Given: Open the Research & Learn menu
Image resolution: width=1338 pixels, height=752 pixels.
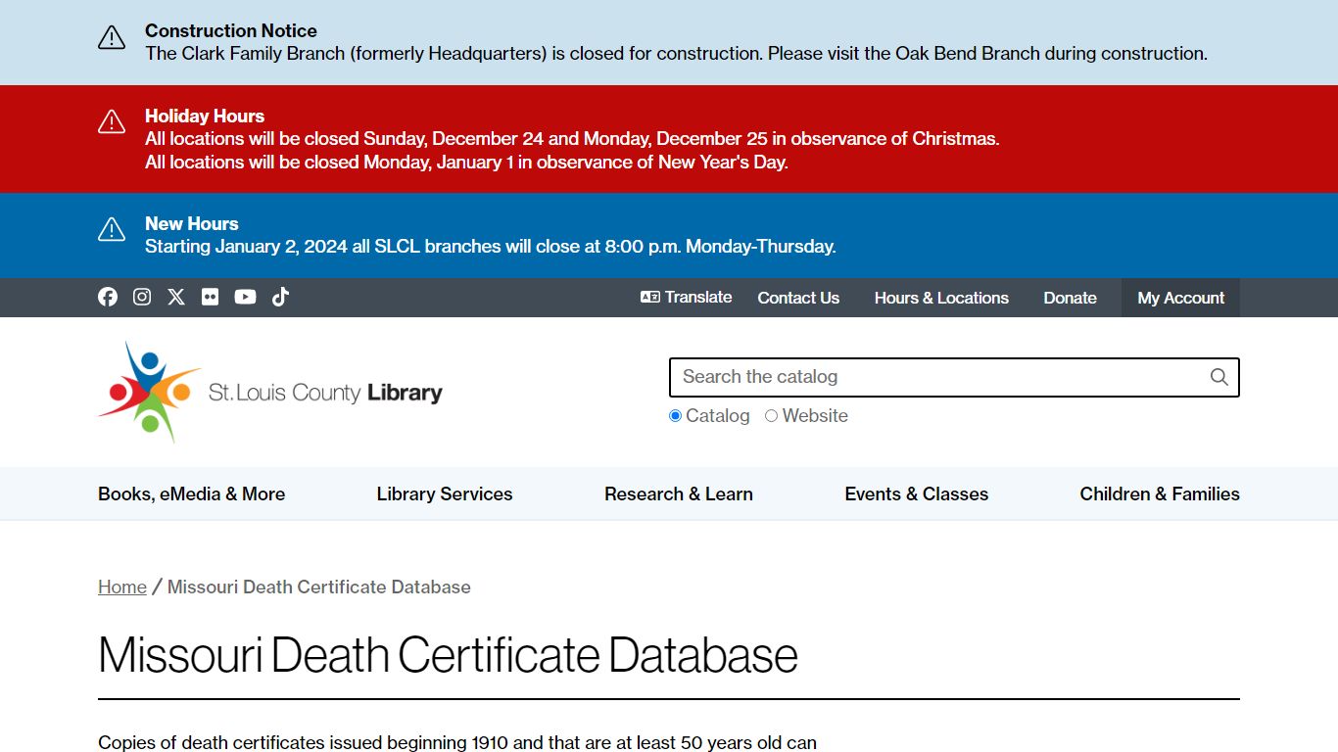Looking at the screenshot, I should pos(679,494).
